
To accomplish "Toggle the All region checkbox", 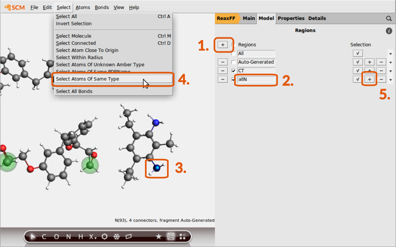I will pyautogui.click(x=233, y=54).
